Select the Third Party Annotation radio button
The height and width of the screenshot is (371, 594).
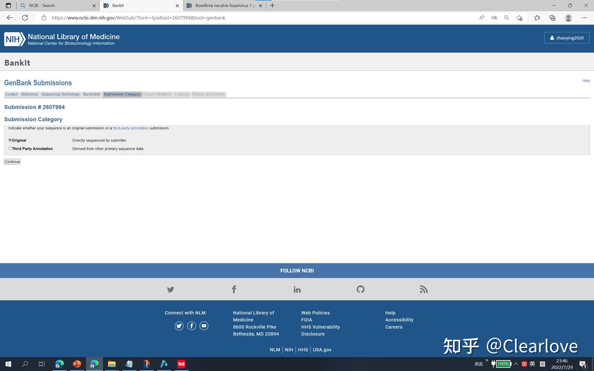10,148
